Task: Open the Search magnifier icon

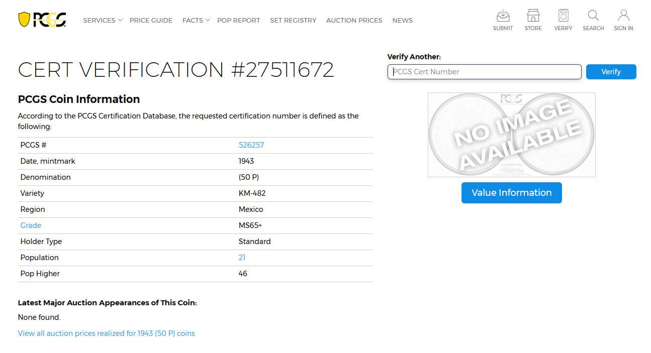Action: tap(593, 20)
